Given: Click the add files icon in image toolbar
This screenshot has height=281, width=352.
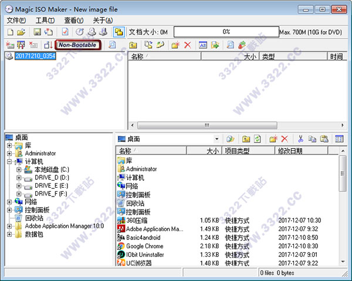Looking at the screenshot, I should (x=148, y=45).
